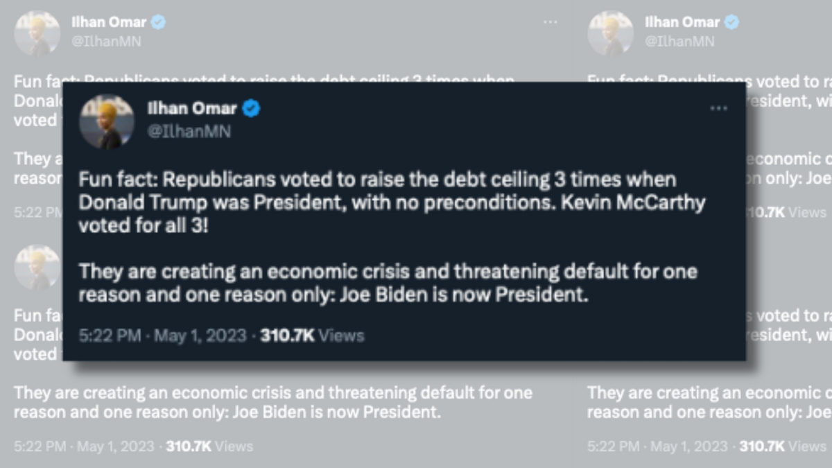Click the avatar of the top-left background tweet
832x468 pixels.
point(37,33)
